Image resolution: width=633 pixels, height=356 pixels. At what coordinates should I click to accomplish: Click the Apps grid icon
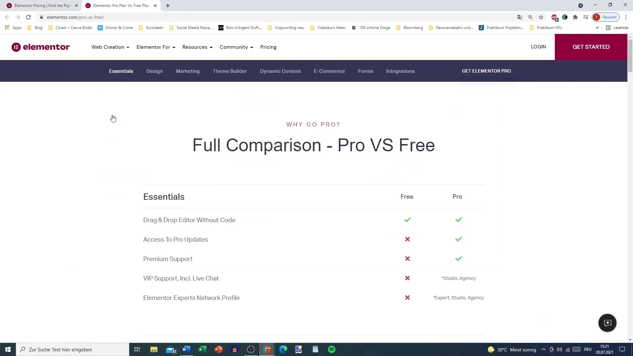pos(7,28)
